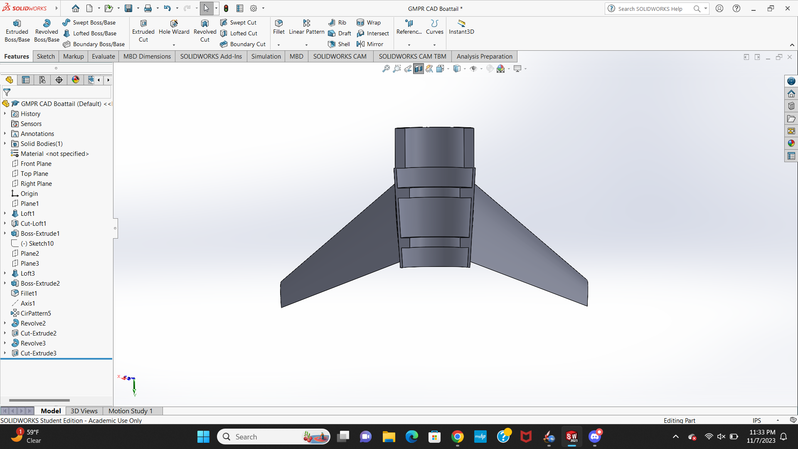Click Swept Boss/Base button

[x=89, y=22]
